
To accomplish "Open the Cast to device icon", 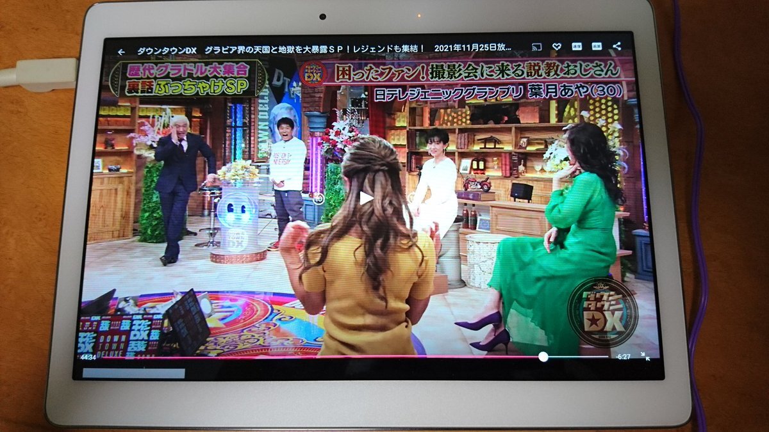I will tap(537, 47).
